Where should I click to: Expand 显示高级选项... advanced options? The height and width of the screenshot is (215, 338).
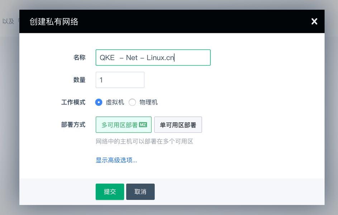pos(116,160)
